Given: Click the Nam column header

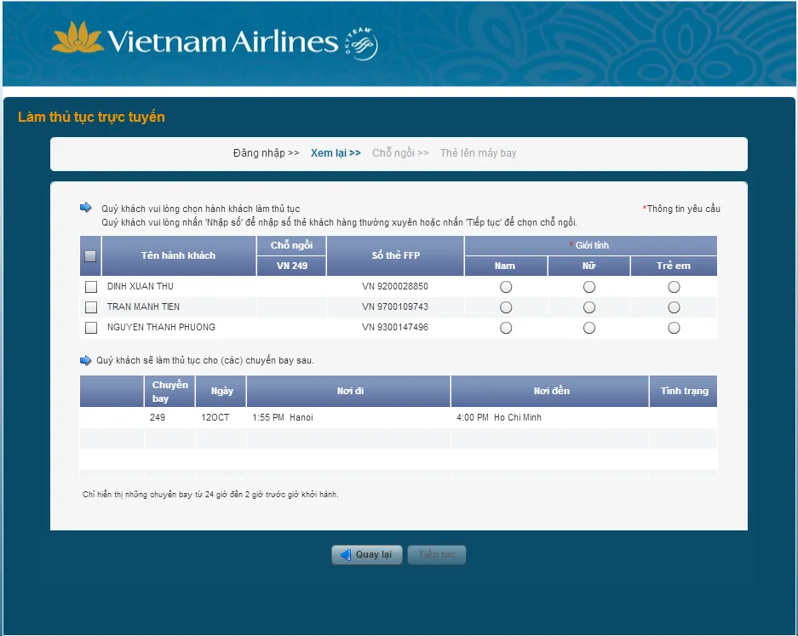Looking at the screenshot, I should (x=506, y=266).
